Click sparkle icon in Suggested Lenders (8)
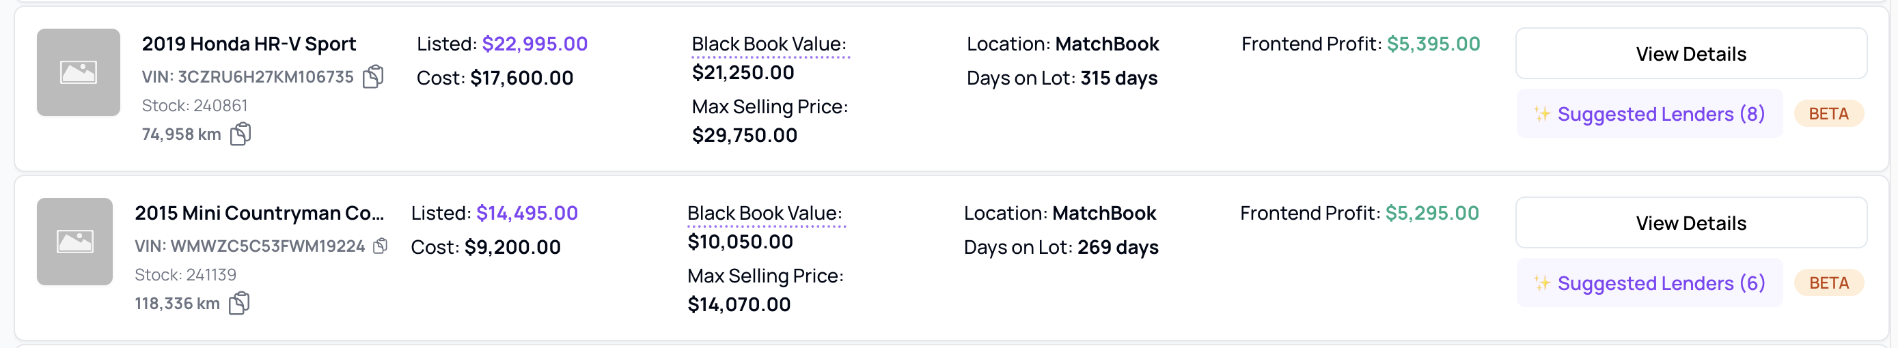Viewport: 1898px width, 348px height. [1541, 114]
